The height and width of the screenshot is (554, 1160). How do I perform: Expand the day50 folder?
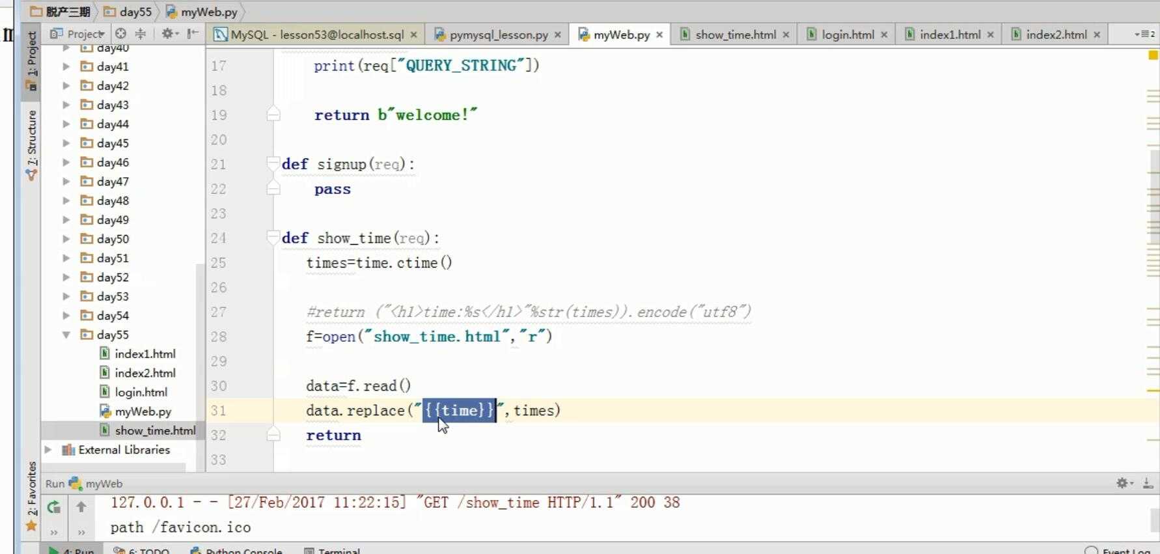[x=66, y=239]
